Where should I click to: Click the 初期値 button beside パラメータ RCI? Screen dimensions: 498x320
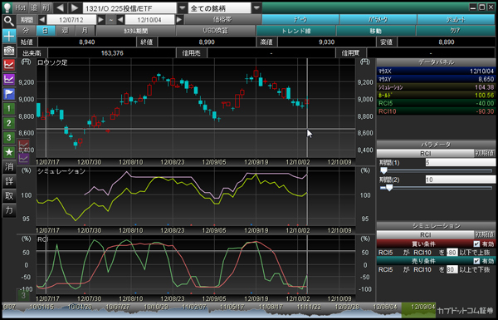[x=485, y=153]
